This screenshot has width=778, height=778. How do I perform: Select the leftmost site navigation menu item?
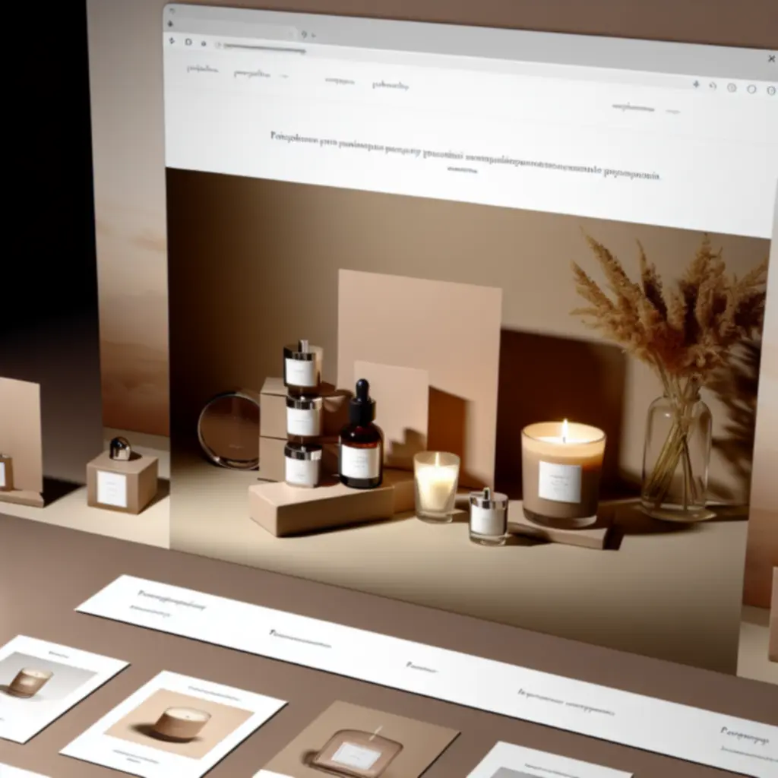tap(202, 70)
